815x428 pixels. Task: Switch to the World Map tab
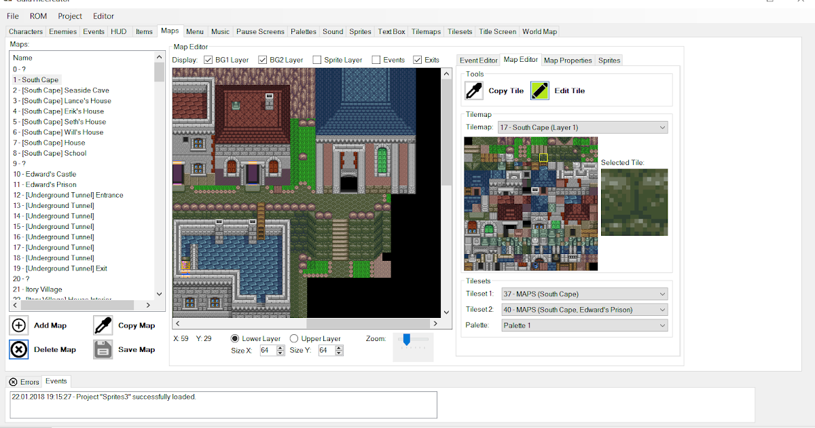[x=539, y=31]
